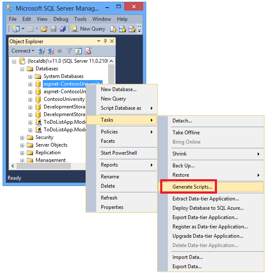Close the Object Explorer panel
267x275 pixels.
[x=112, y=41]
